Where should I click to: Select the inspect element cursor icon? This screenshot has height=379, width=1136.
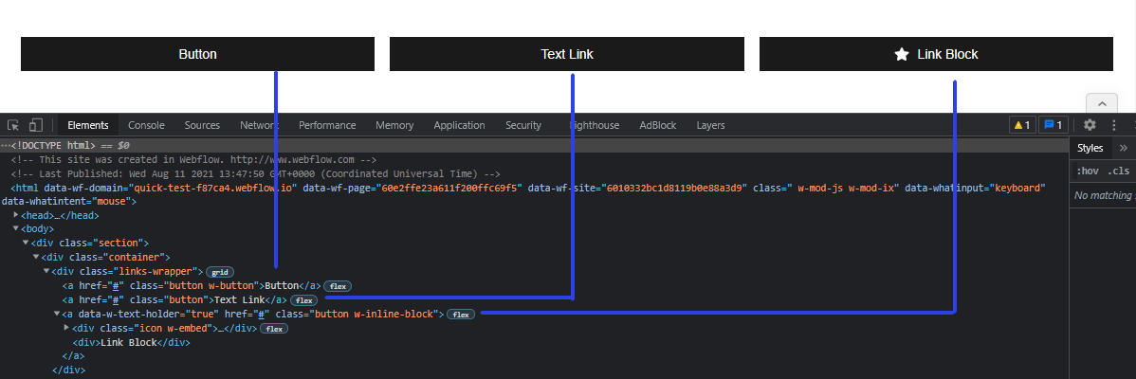(13, 125)
